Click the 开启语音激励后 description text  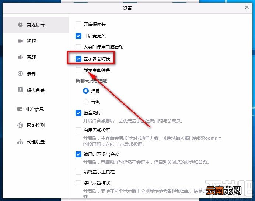133,121
